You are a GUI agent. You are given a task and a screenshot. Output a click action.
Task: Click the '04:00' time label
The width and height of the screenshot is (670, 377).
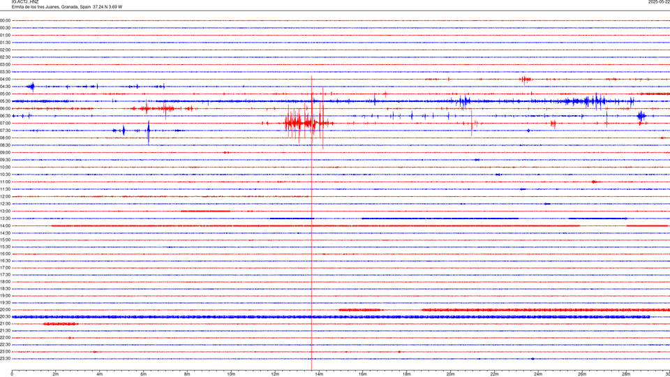click(x=5, y=79)
